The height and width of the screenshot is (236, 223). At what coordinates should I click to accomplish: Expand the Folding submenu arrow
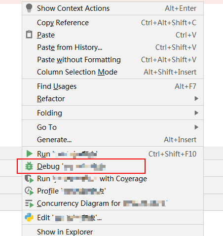196,113
